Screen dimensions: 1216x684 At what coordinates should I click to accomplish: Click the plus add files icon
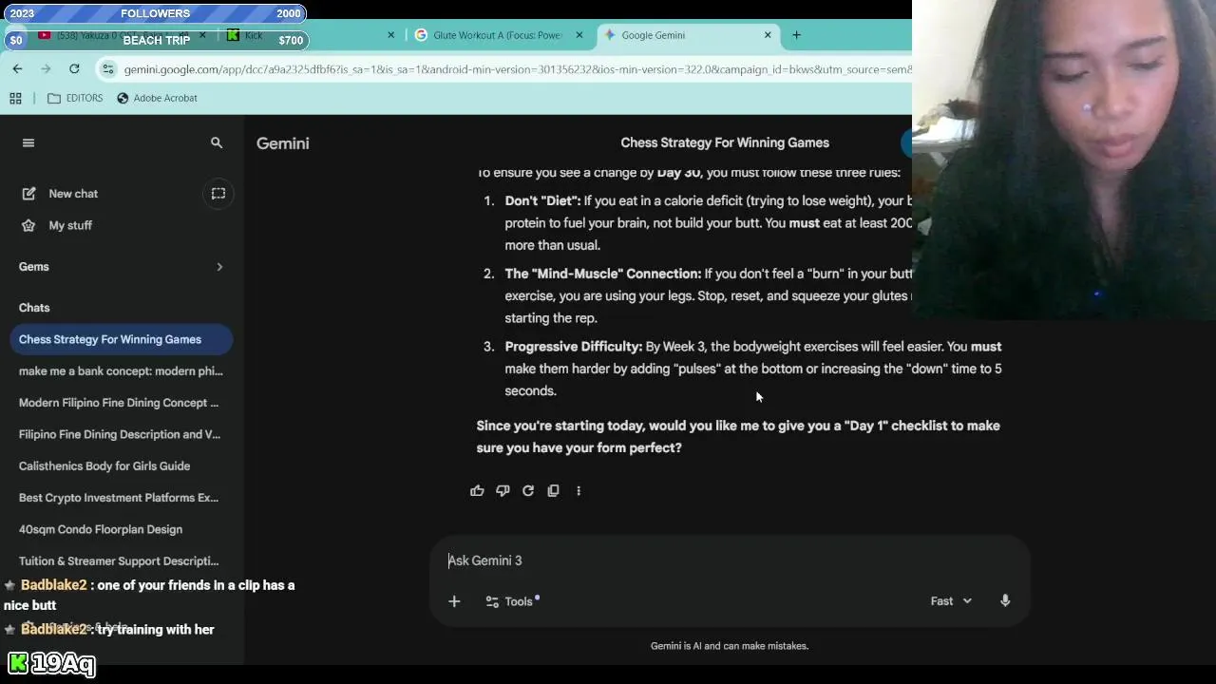tap(454, 601)
